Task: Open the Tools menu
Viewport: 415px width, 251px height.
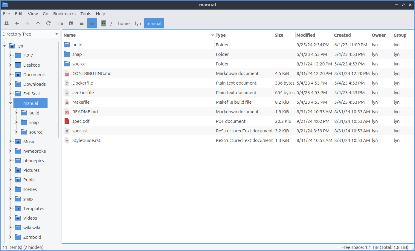Action: coord(86,14)
